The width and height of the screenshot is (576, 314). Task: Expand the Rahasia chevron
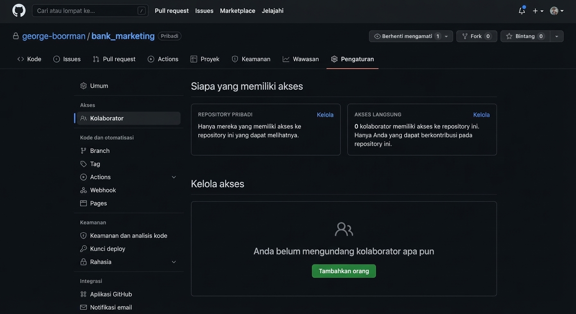pos(174,262)
